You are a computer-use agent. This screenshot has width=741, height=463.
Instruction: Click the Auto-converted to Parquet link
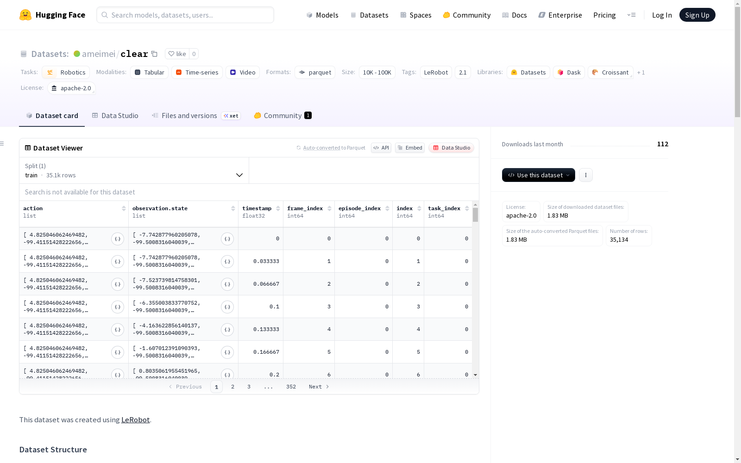[x=331, y=148]
